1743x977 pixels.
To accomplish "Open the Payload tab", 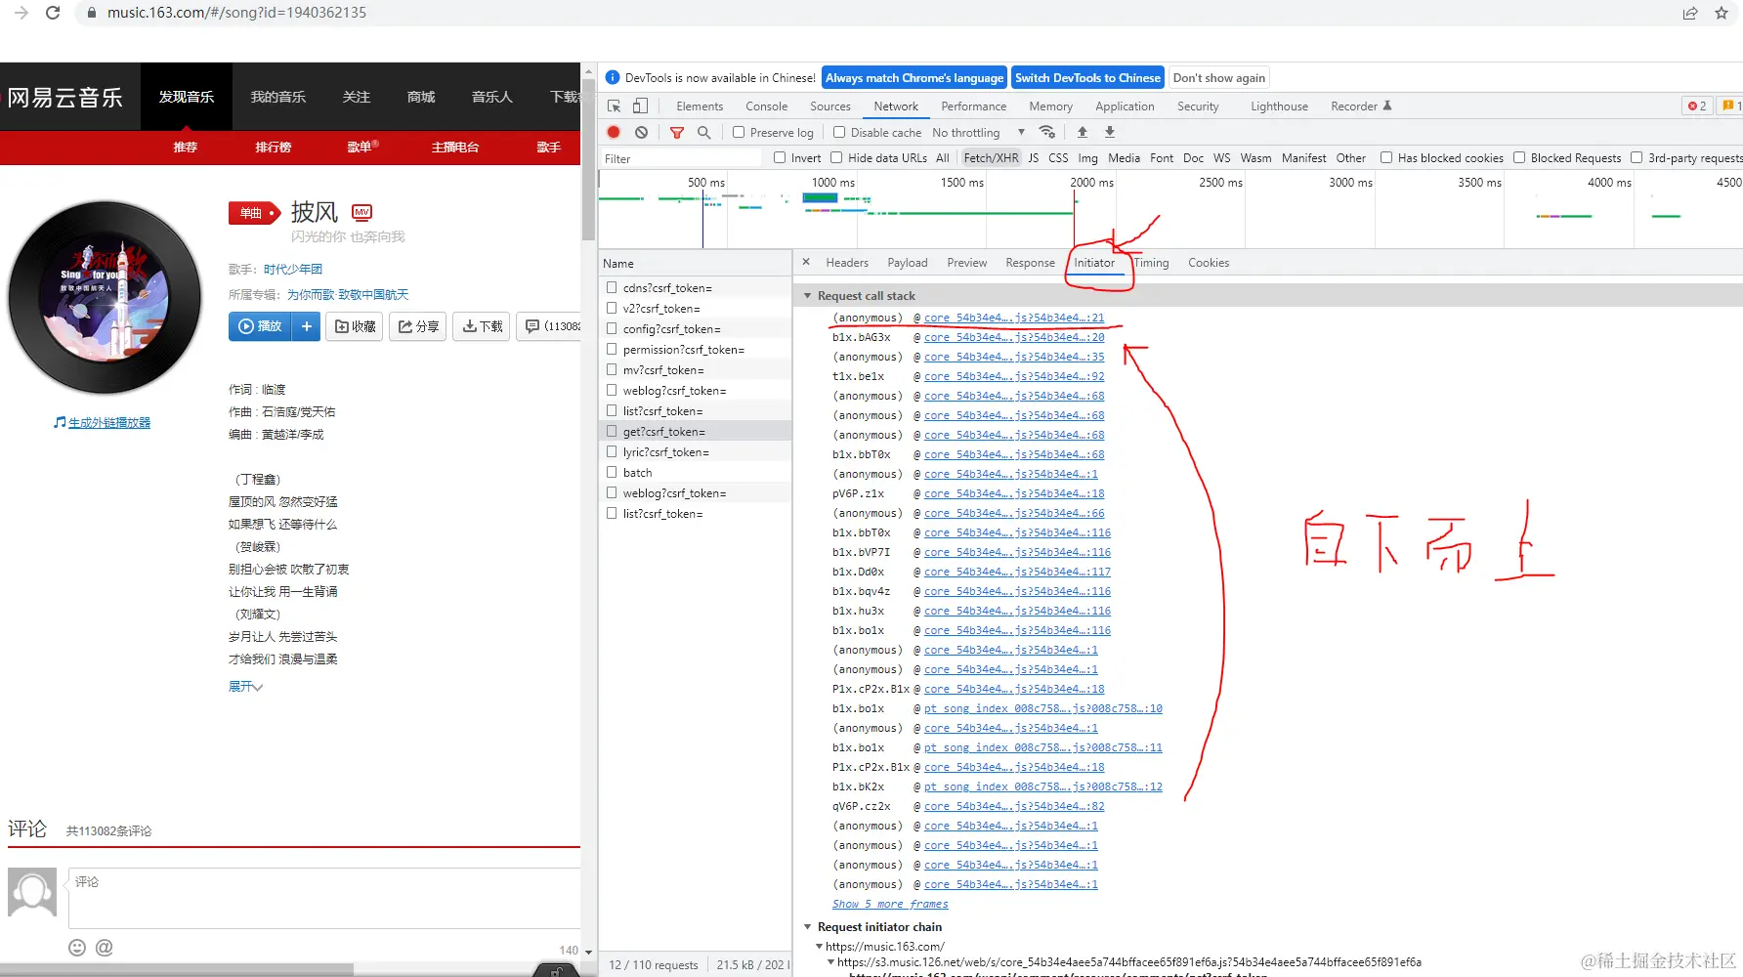I will (x=908, y=262).
